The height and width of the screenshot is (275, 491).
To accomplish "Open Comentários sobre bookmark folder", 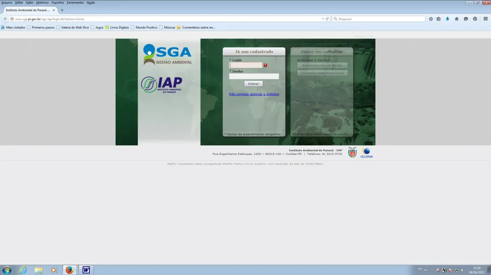I will point(196,27).
